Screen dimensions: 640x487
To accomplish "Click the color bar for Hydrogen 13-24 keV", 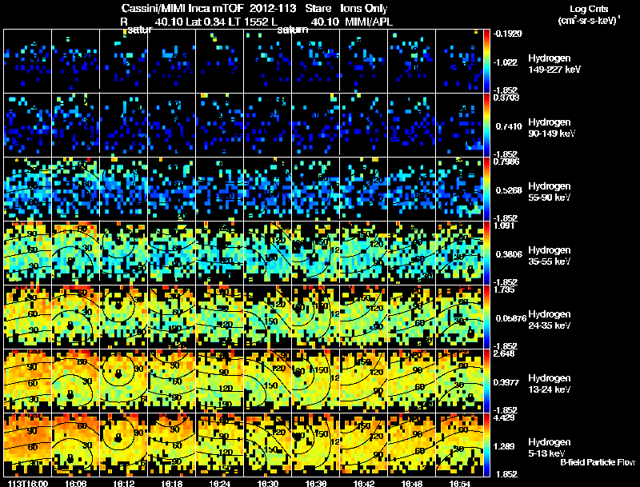I will 486,381.
